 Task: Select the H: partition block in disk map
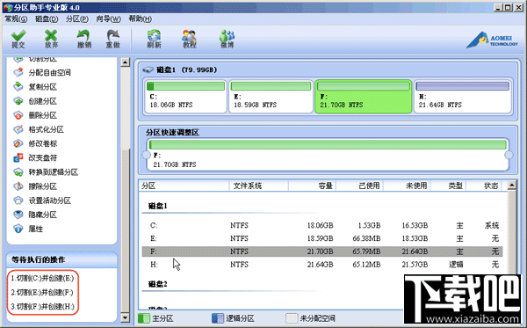[463, 97]
